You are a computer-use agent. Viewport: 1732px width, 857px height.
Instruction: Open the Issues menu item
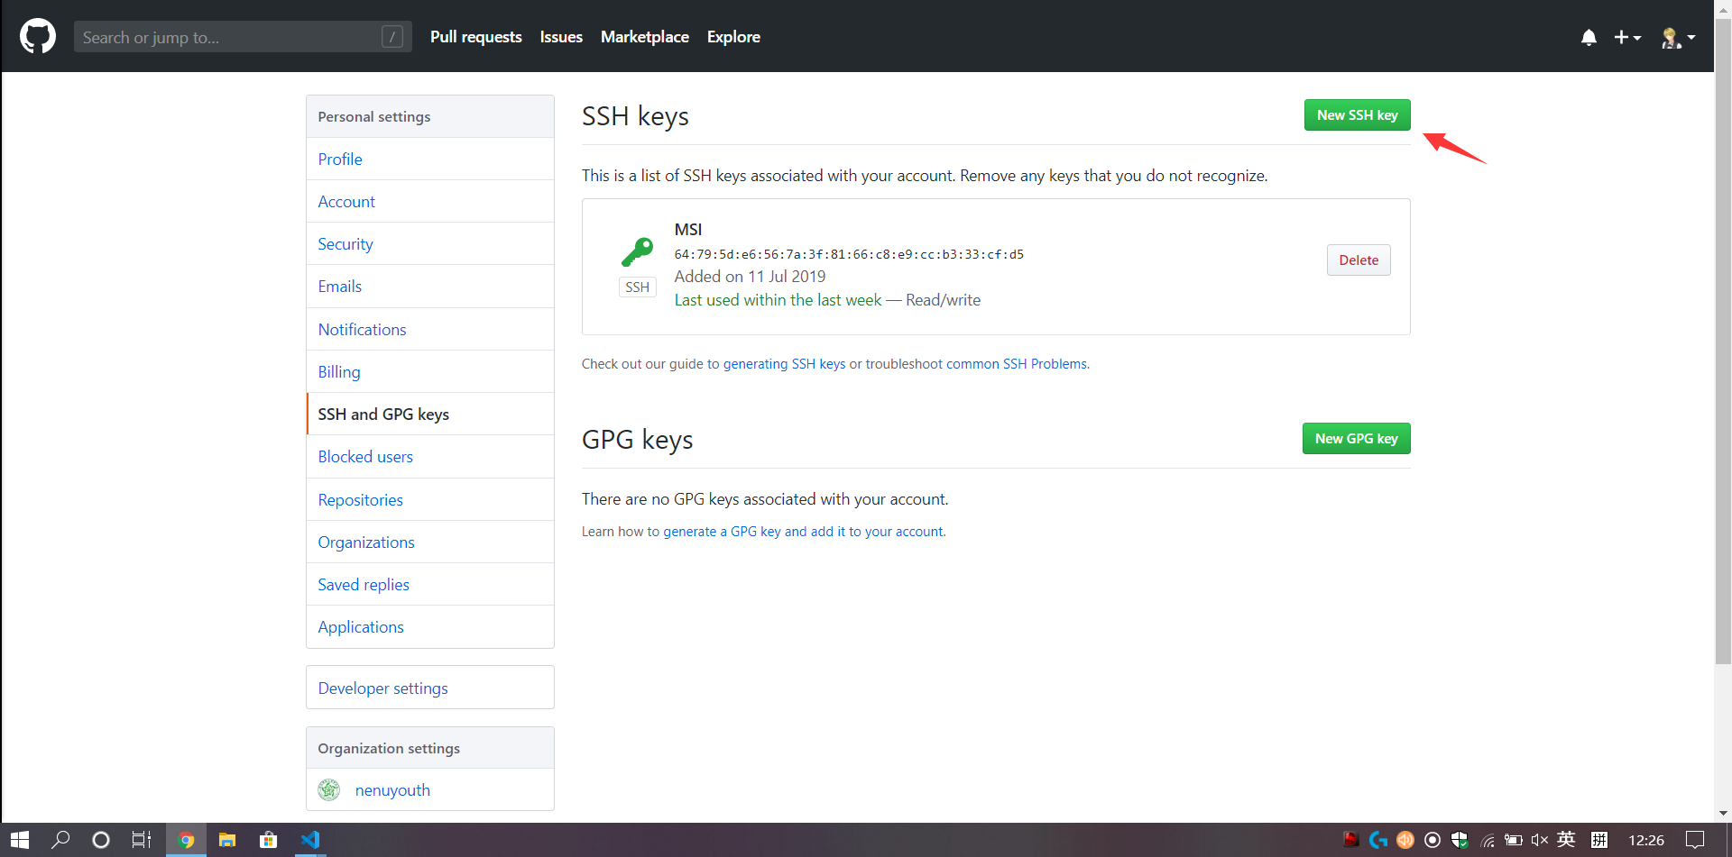[560, 37]
